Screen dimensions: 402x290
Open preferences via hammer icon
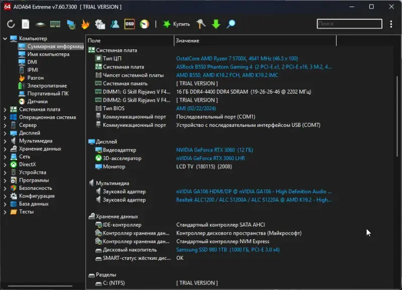[x=201, y=24]
